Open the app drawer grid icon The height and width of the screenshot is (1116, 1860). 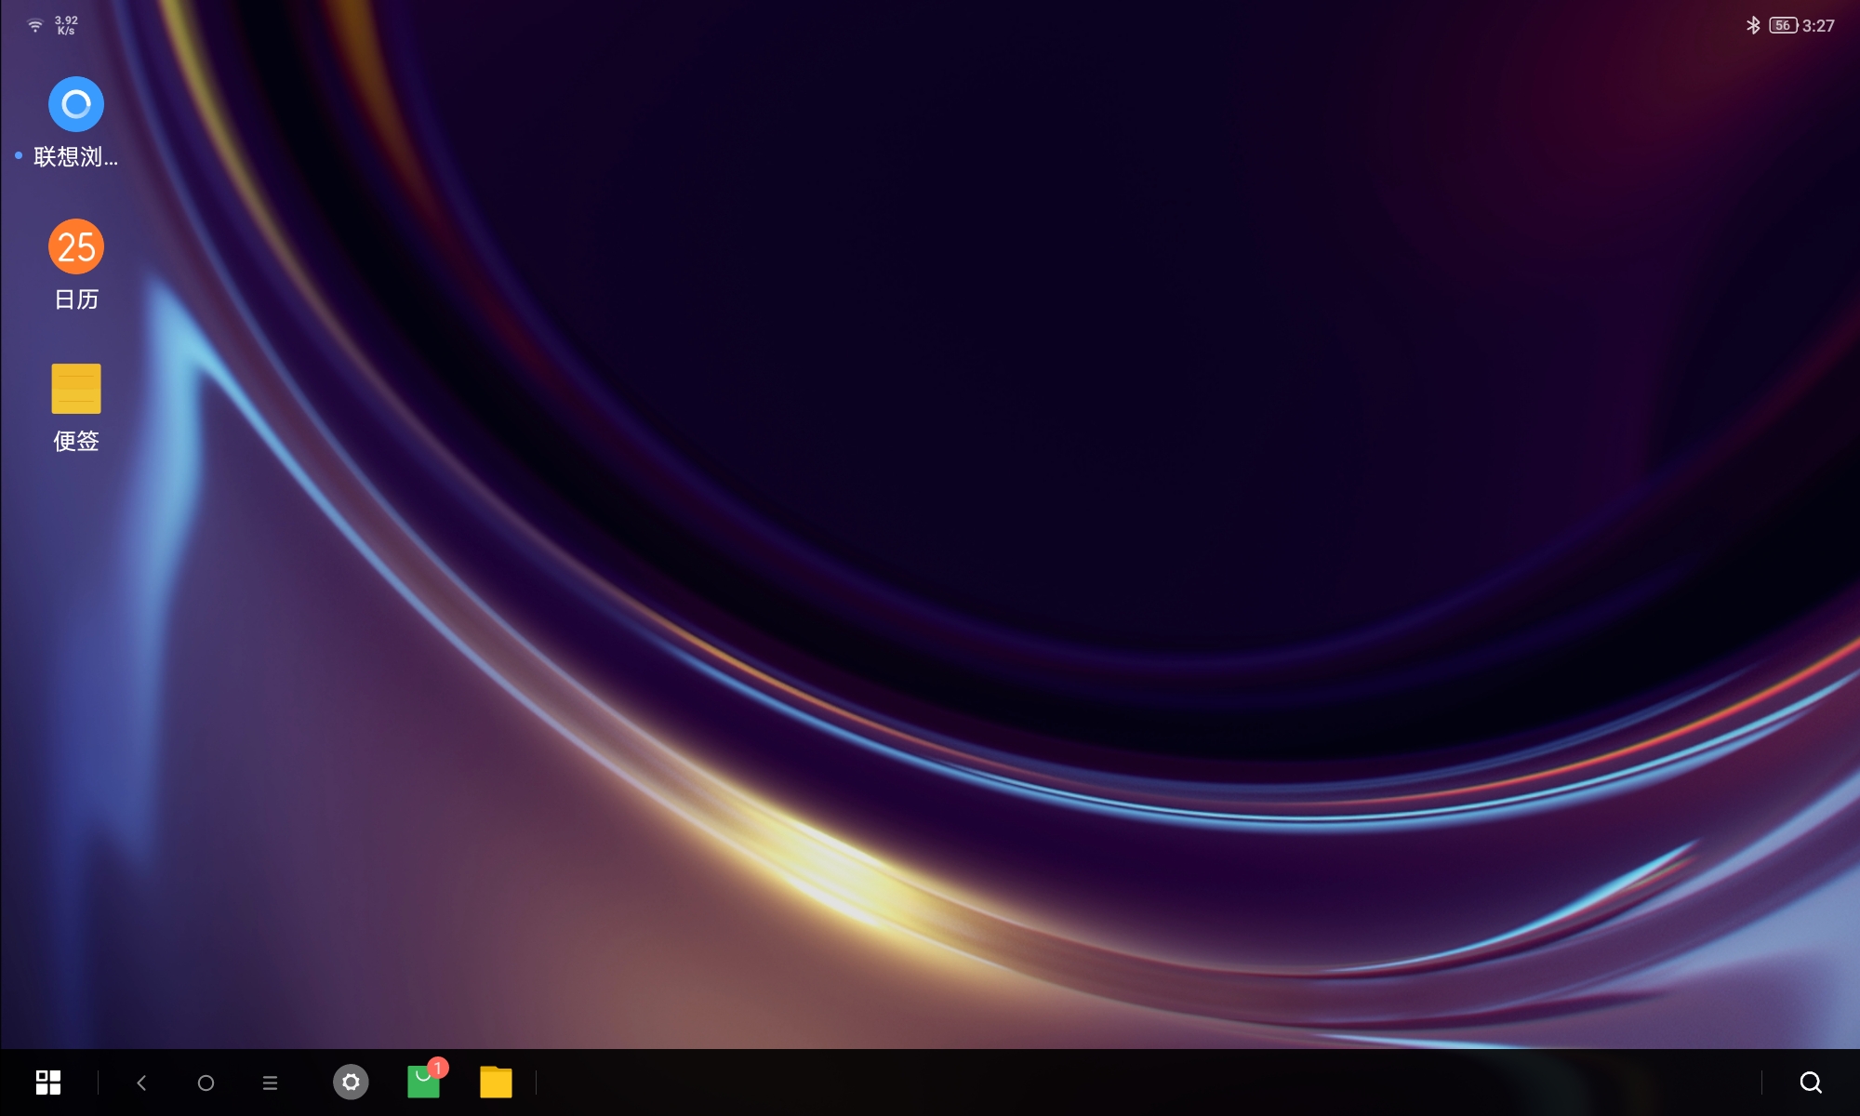48,1082
